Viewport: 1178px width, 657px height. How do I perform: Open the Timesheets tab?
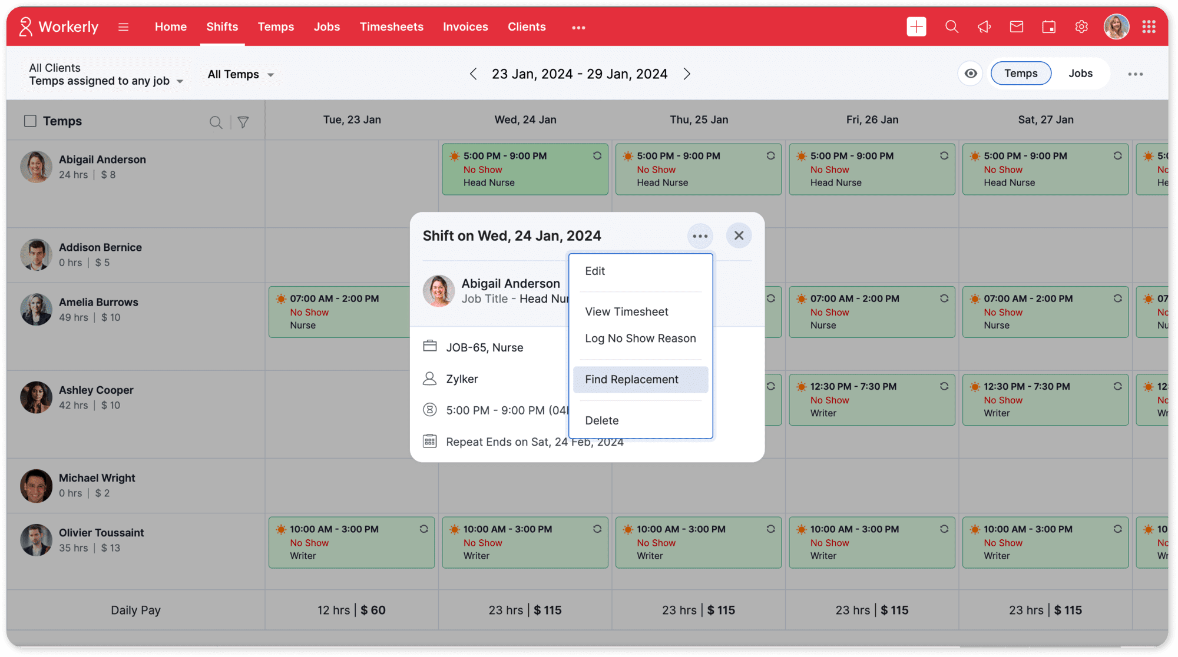tap(391, 26)
